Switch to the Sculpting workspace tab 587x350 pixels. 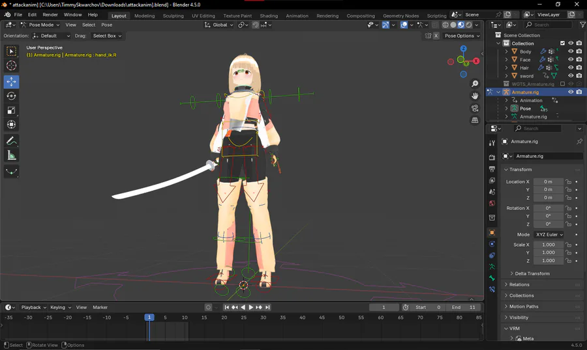pyautogui.click(x=173, y=16)
